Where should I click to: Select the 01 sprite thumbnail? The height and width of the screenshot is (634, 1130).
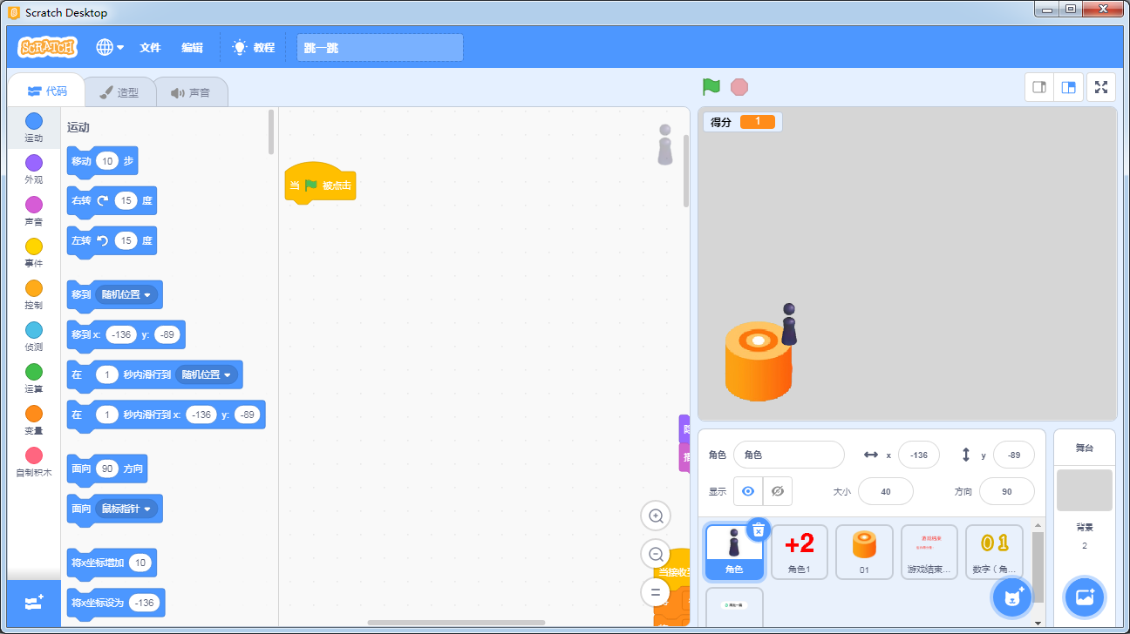(864, 551)
